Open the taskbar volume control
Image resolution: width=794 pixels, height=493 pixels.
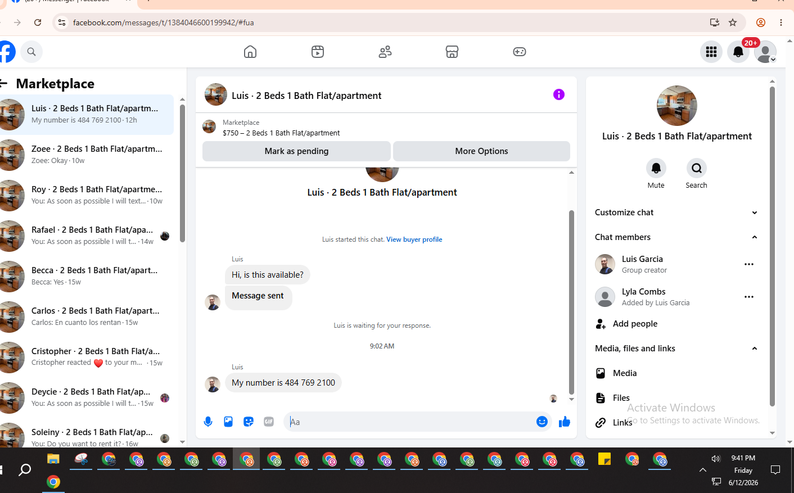716,459
